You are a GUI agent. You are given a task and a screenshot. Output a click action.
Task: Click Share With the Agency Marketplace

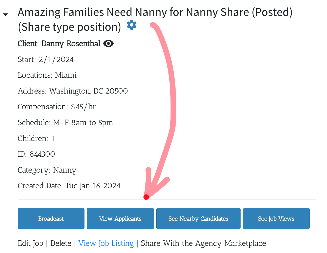203,243
